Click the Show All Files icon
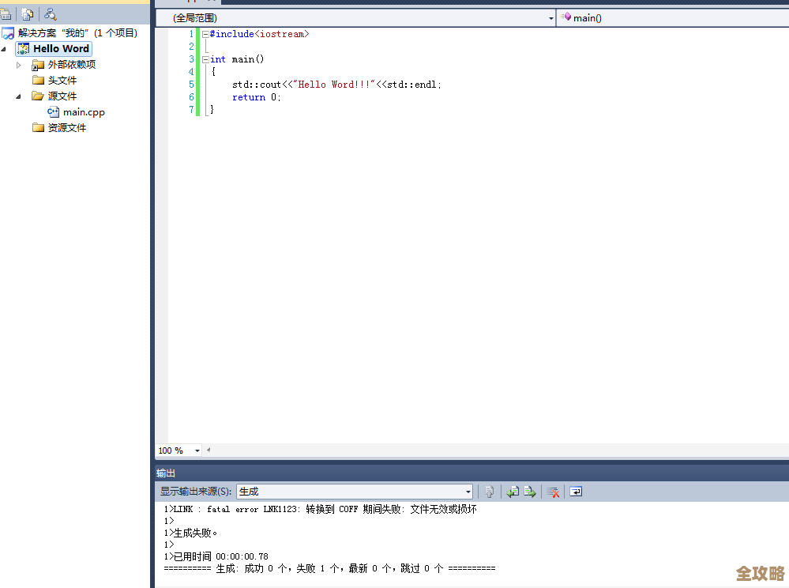 point(28,13)
